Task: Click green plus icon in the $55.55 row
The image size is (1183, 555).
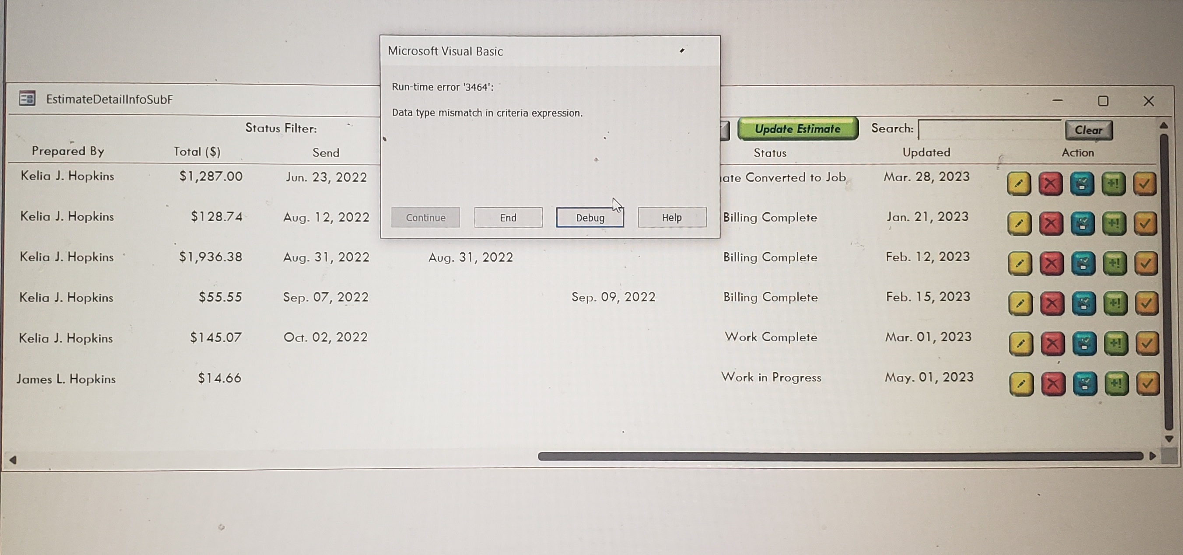Action: coord(1115,303)
